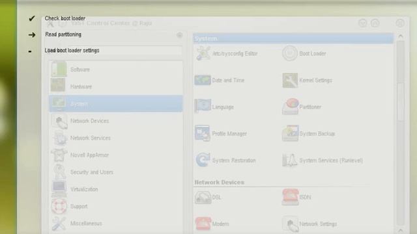Select Network Devices icon in sidebar

(x=59, y=122)
